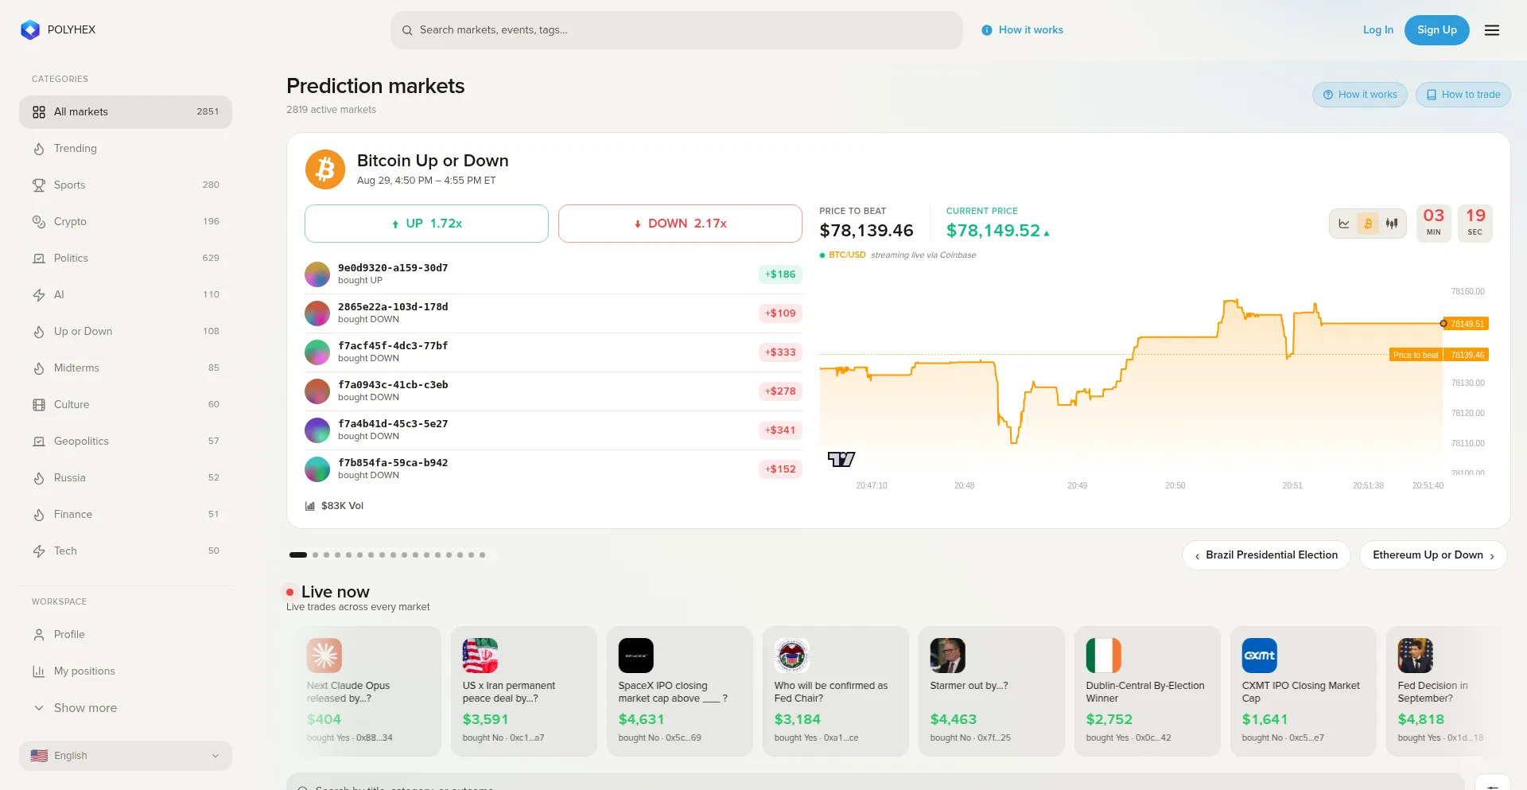Click avatar of trader f7b854fa-59ca-b942
This screenshot has height=790, width=1527.
[x=317, y=469]
